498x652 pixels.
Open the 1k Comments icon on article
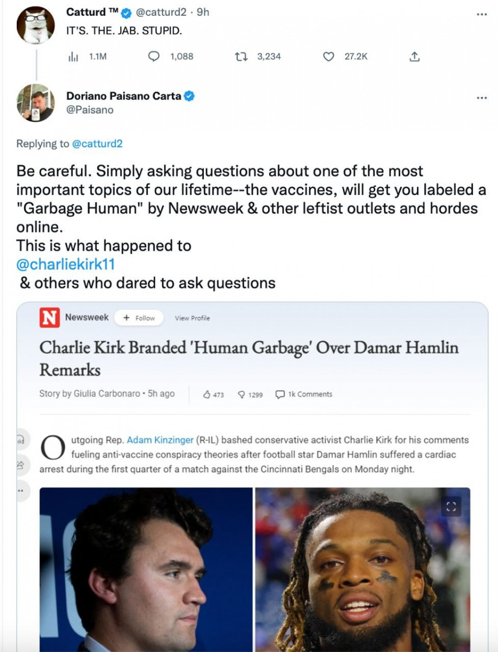click(281, 394)
